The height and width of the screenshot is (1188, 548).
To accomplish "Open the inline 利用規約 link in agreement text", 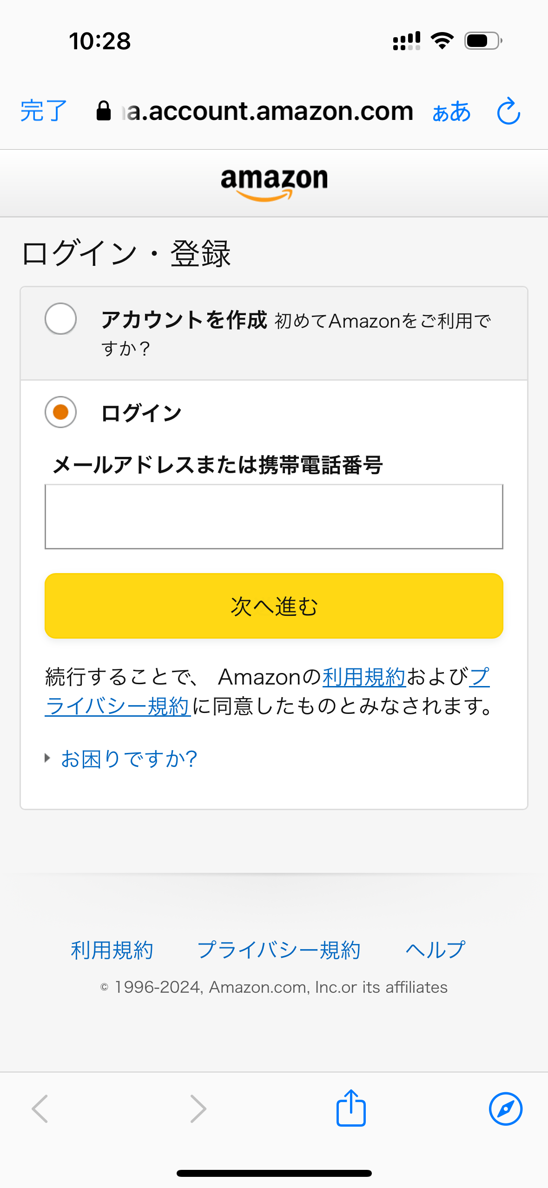I will click(364, 677).
